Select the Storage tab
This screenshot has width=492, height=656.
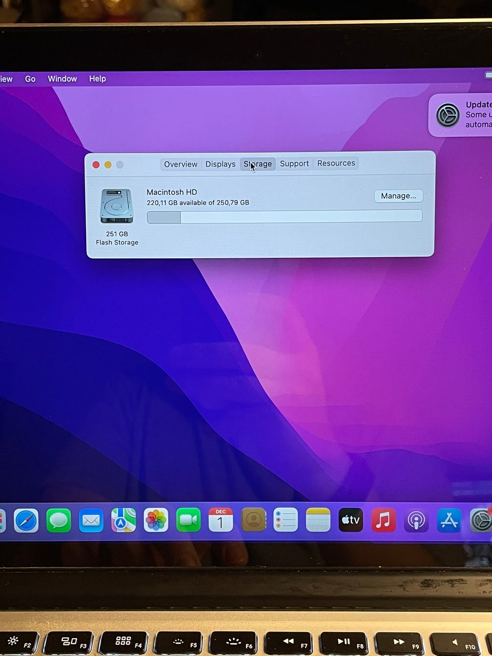pos(258,164)
